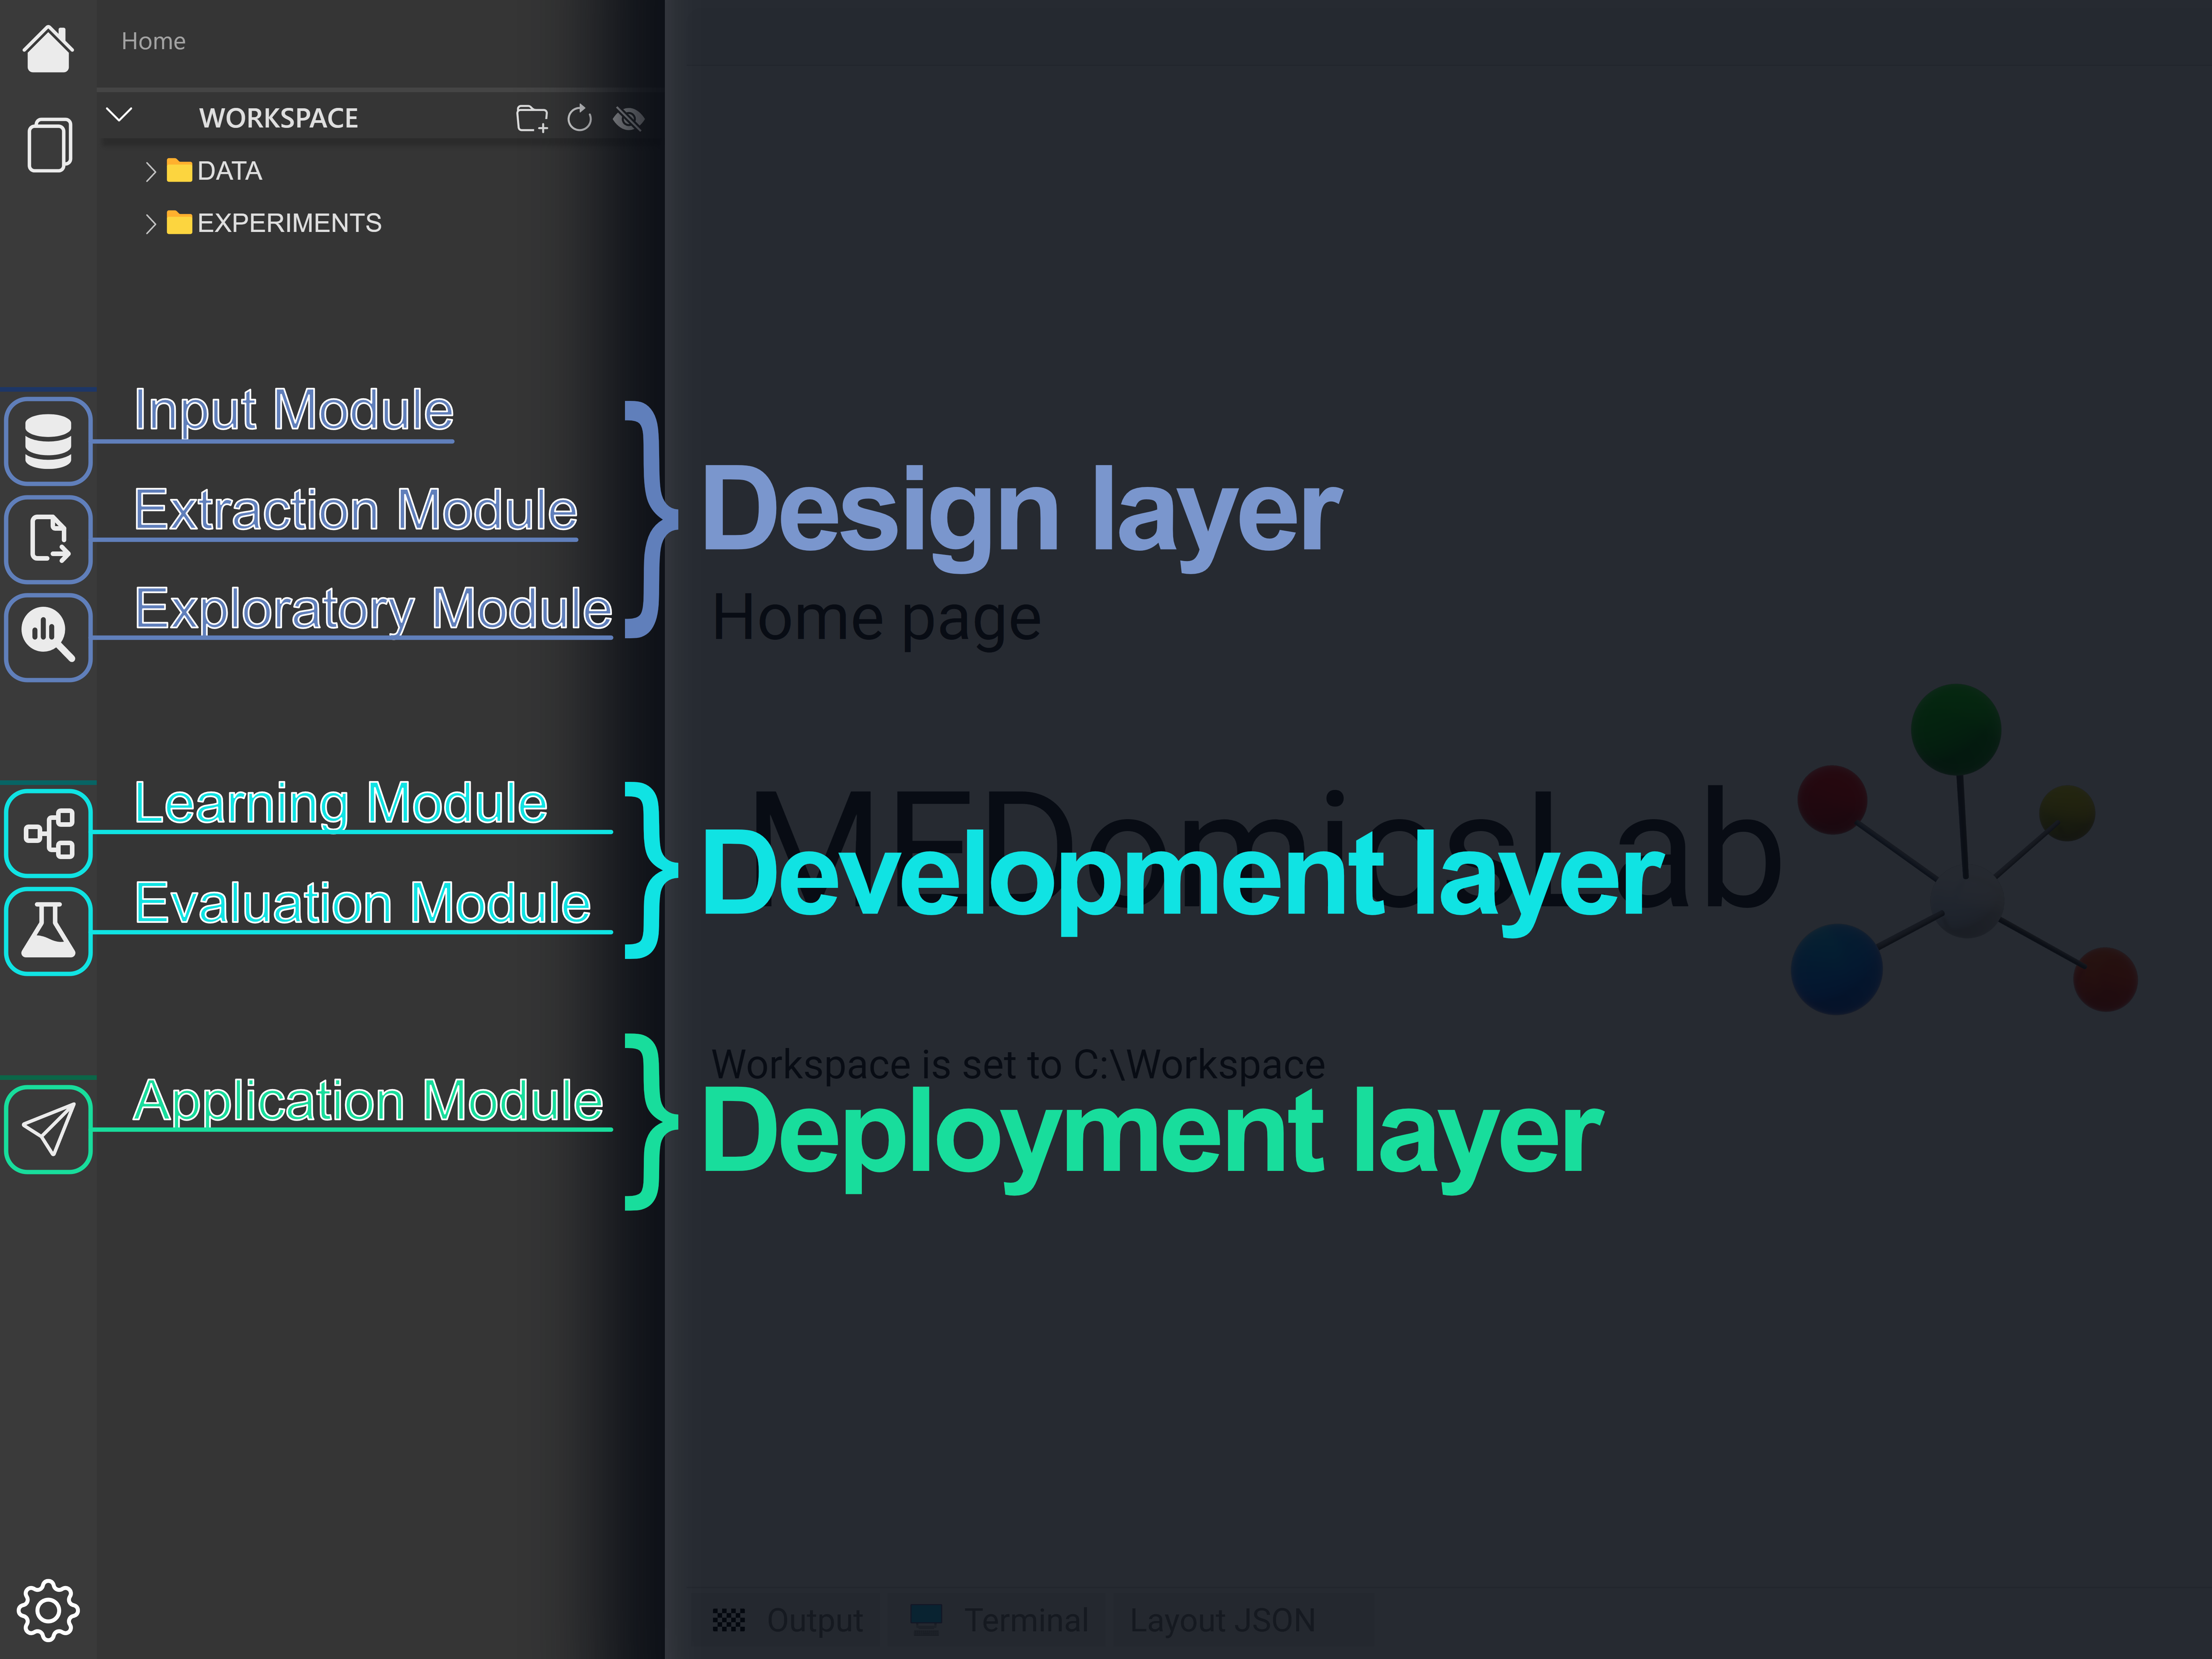Expand the DATA folder arrow
Image resolution: width=2212 pixels, height=1659 pixels.
150,171
